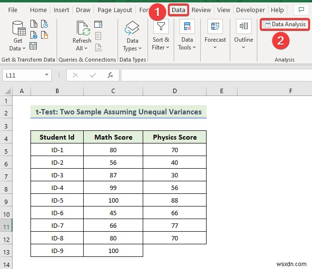This screenshot has height=269, width=312.
Task: Expand the Outline dropdown chevron
Action: 243,47
